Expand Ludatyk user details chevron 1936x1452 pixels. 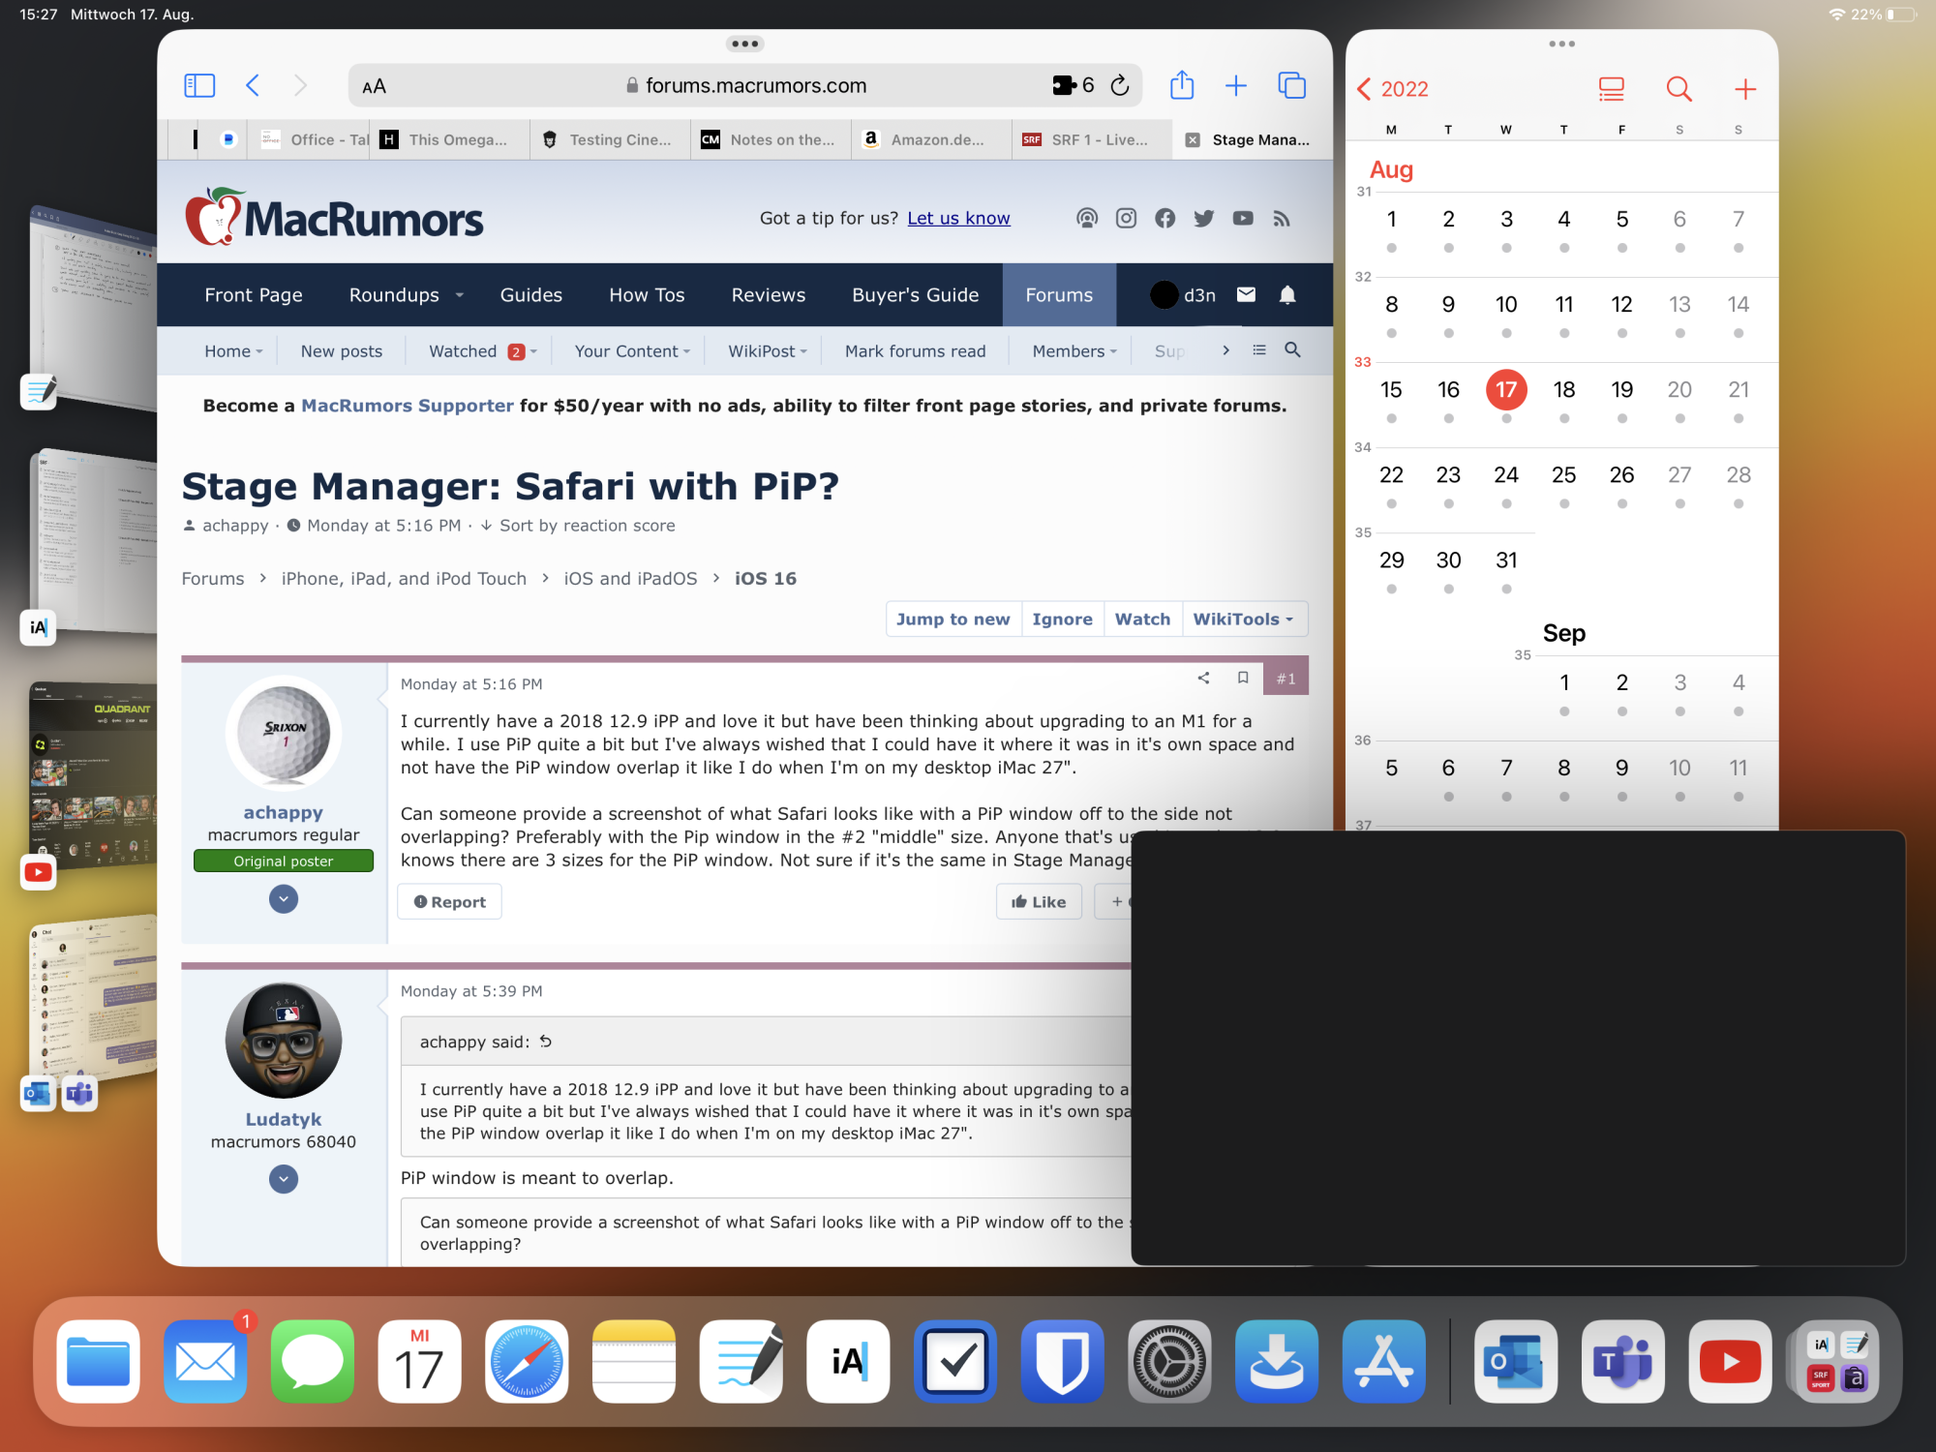point(284,1179)
